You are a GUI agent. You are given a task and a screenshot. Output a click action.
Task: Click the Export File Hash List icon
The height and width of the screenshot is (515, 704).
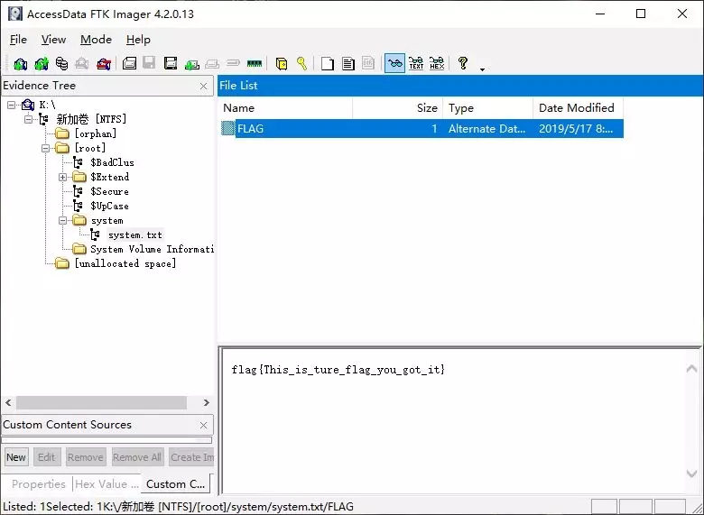(348, 64)
